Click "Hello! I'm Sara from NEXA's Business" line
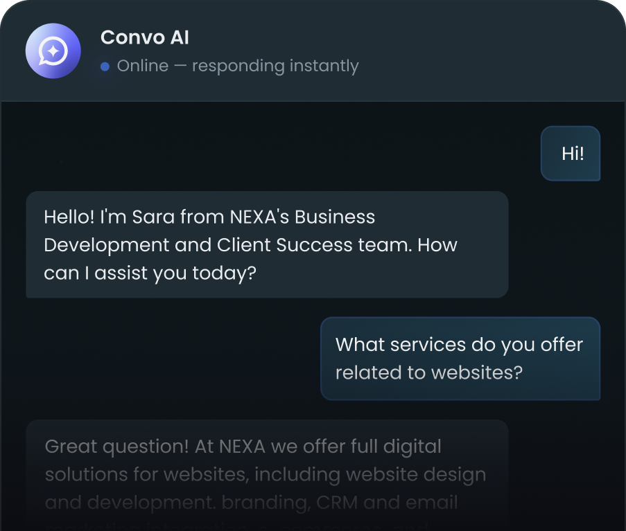The image size is (626, 531). tap(209, 217)
